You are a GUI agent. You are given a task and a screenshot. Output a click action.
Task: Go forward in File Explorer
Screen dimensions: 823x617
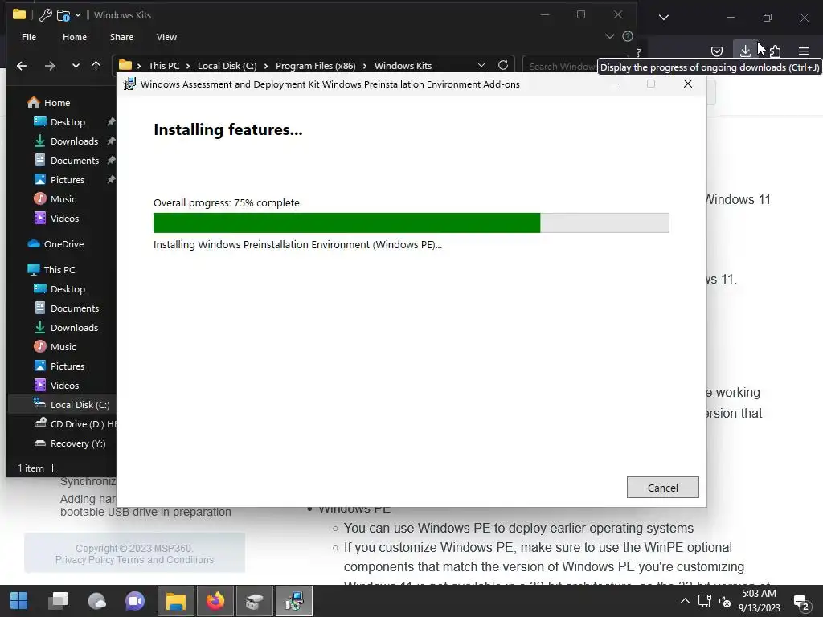pyautogui.click(x=49, y=66)
